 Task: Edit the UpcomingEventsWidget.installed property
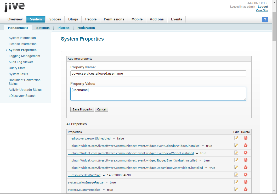coord(236,167)
